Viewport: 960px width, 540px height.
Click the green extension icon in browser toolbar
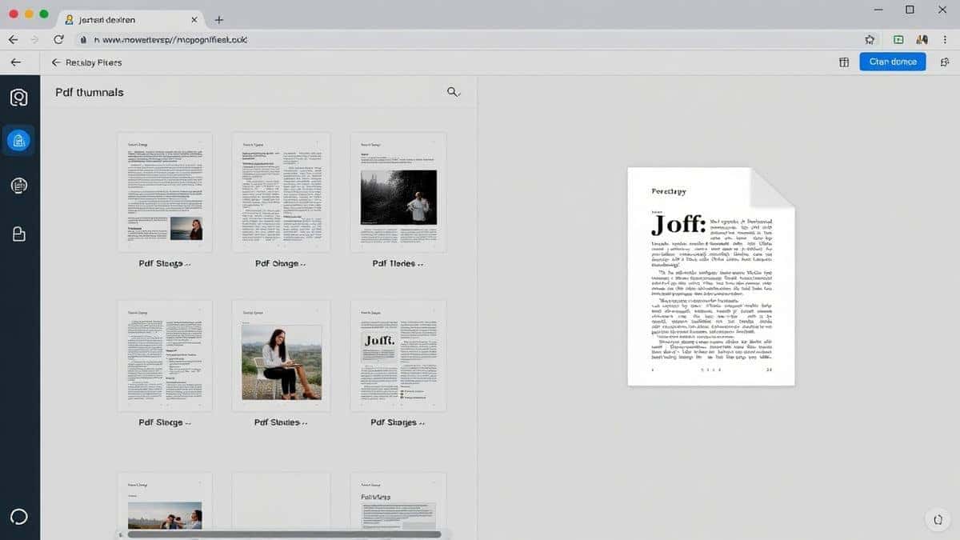point(898,39)
